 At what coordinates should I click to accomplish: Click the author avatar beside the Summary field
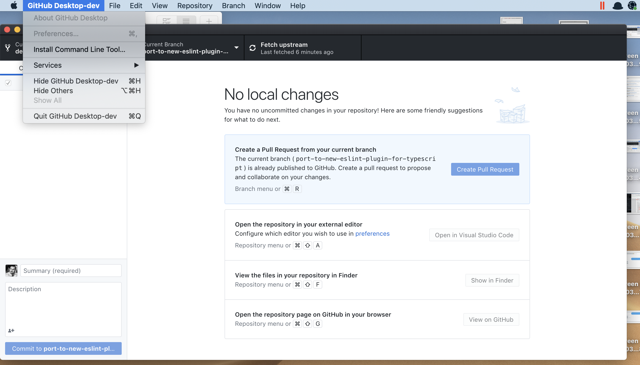[x=11, y=271]
